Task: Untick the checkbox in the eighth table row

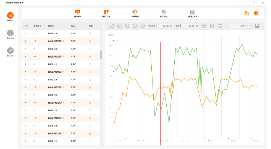Action: tap(89, 87)
